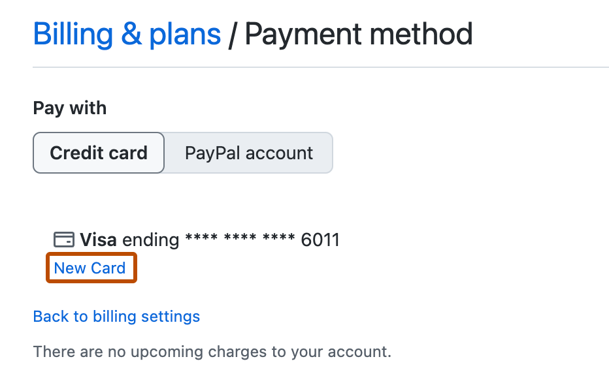Select the card glyph next to card number
Viewport: 609px width, 389px height.
65,240
